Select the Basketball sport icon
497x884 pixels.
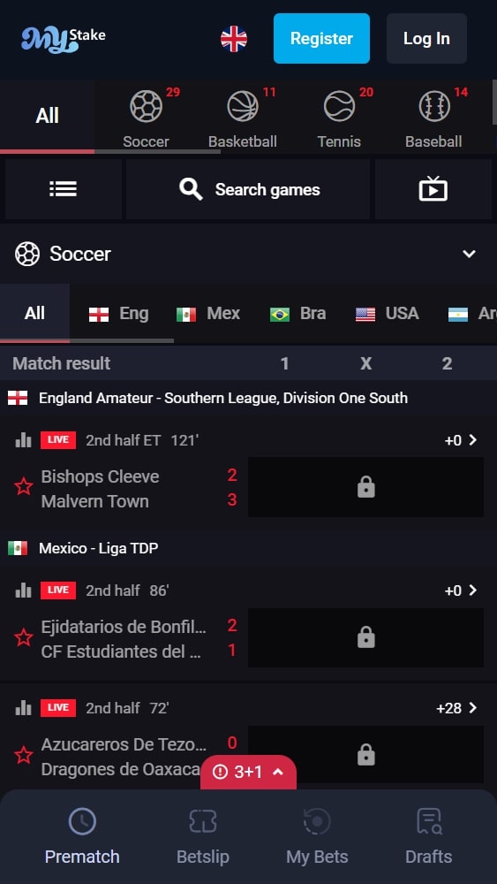click(x=243, y=107)
